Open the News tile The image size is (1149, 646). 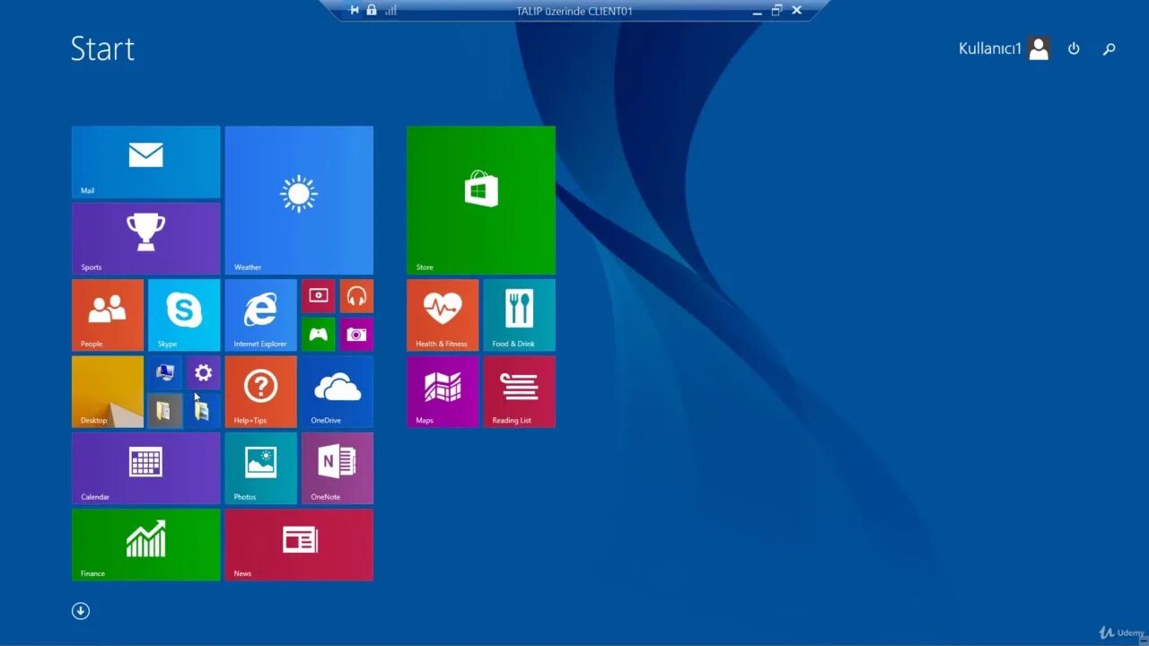pyautogui.click(x=299, y=545)
